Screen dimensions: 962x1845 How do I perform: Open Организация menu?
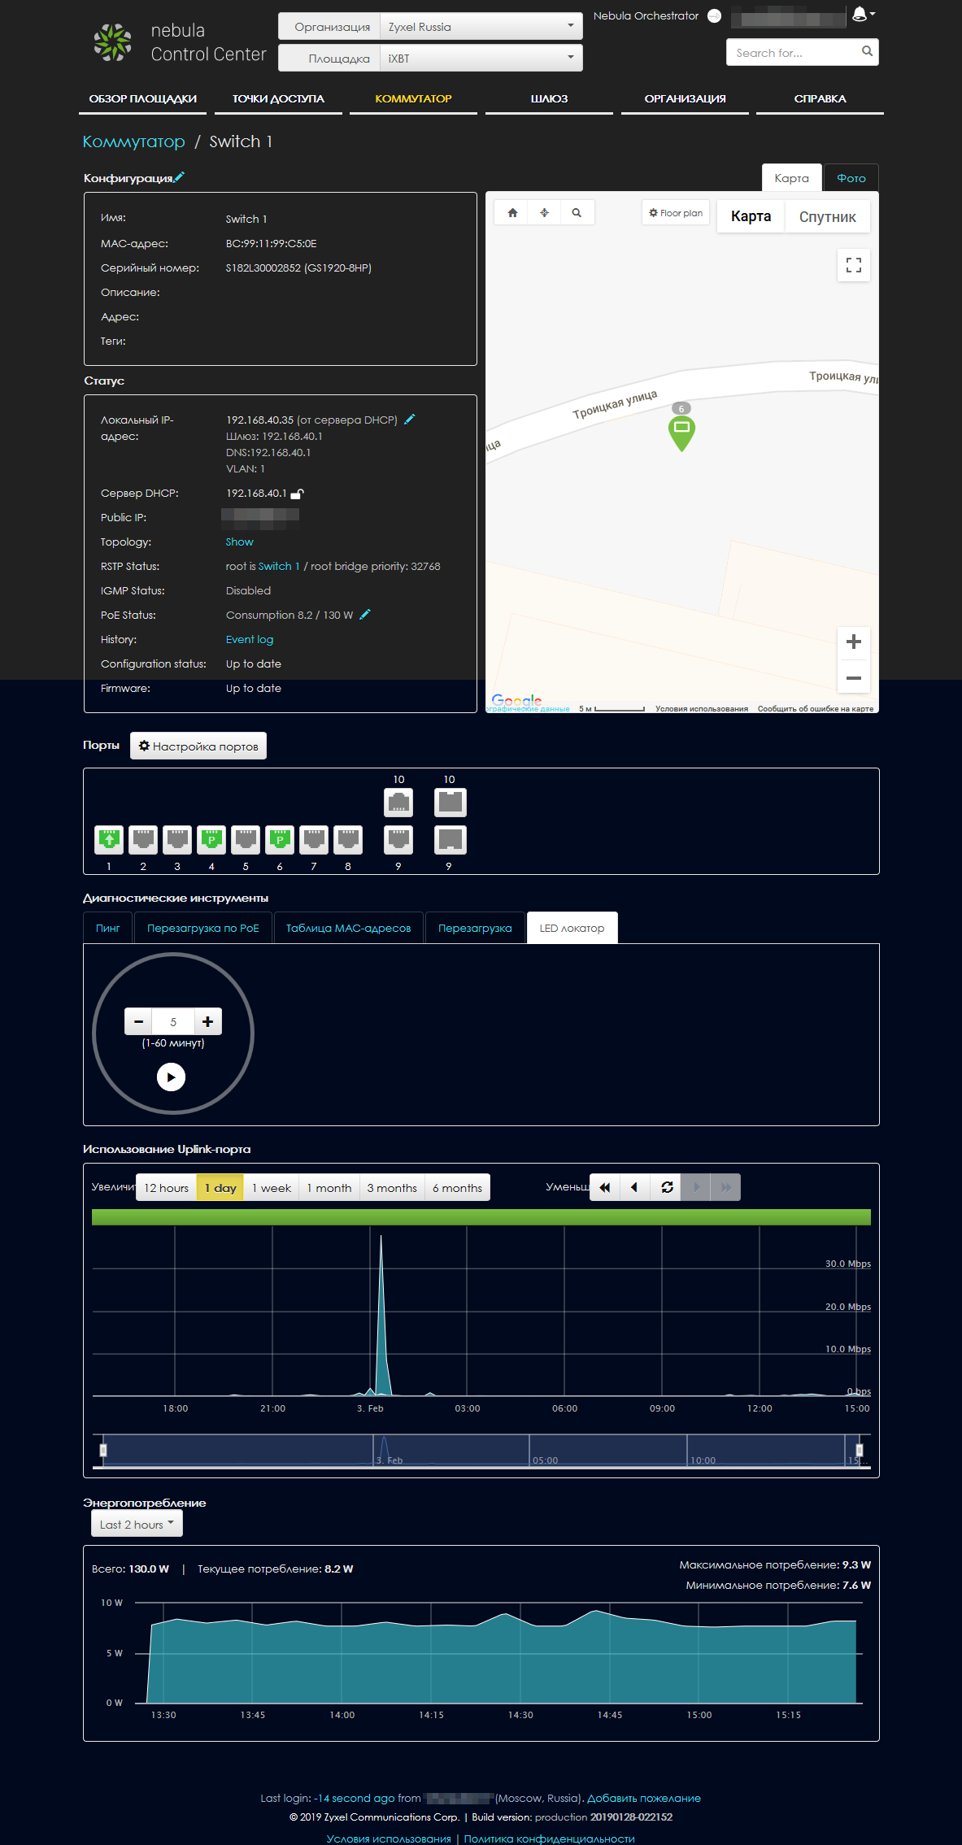685,99
